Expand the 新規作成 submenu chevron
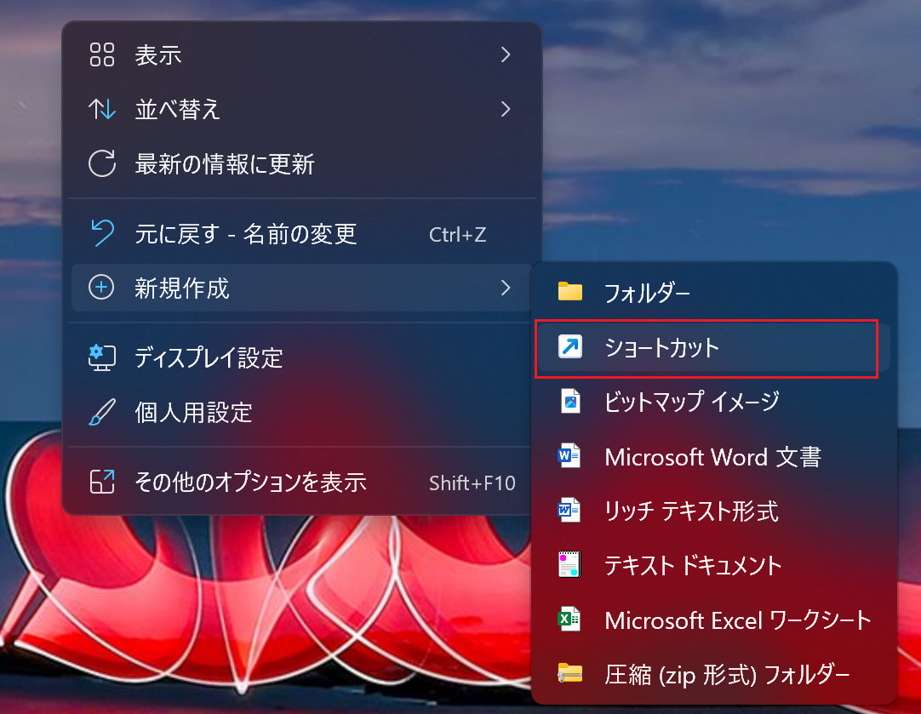The height and width of the screenshot is (714, 921). [506, 288]
